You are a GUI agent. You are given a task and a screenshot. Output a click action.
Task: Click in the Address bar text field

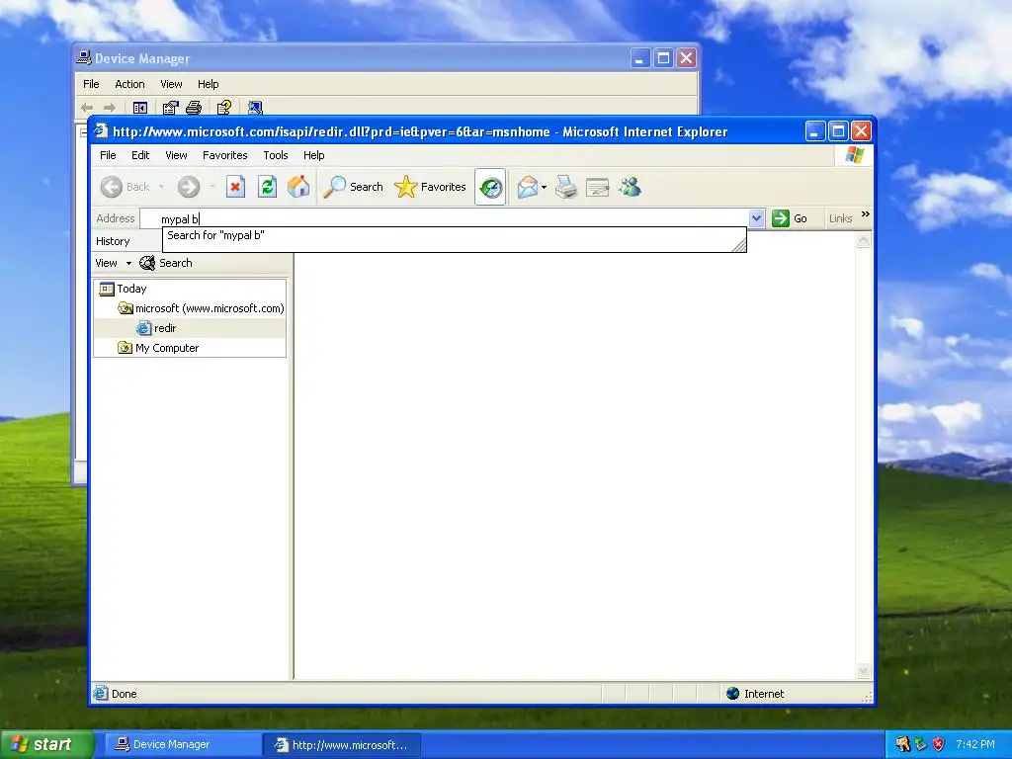coord(444,218)
